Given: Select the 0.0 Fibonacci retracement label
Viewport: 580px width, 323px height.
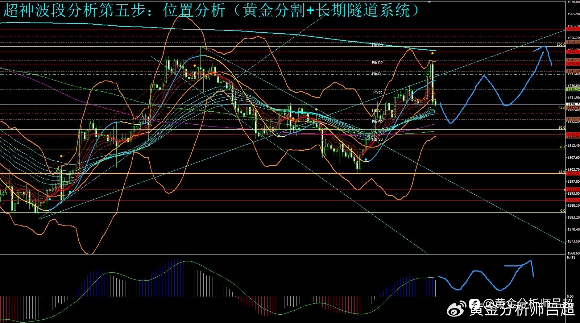Looking at the screenshot, I should (x=563, y=210).
